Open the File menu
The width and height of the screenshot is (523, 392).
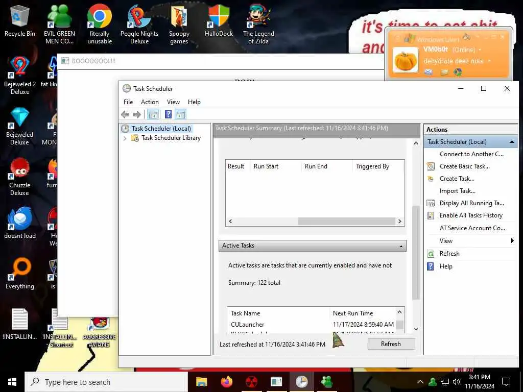click(x=128, y=102)
